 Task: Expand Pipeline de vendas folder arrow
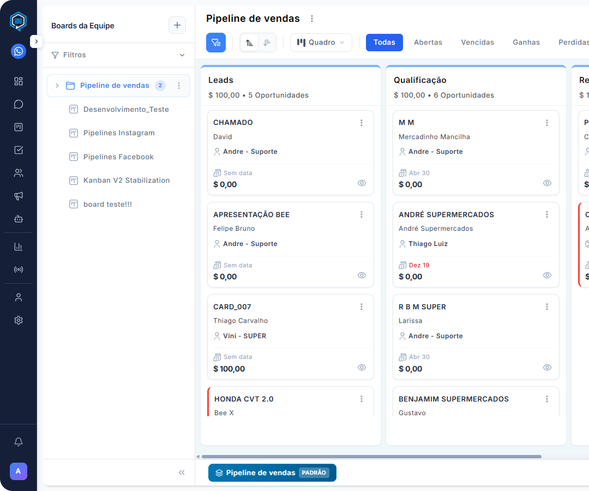click(x=57, y=86)
